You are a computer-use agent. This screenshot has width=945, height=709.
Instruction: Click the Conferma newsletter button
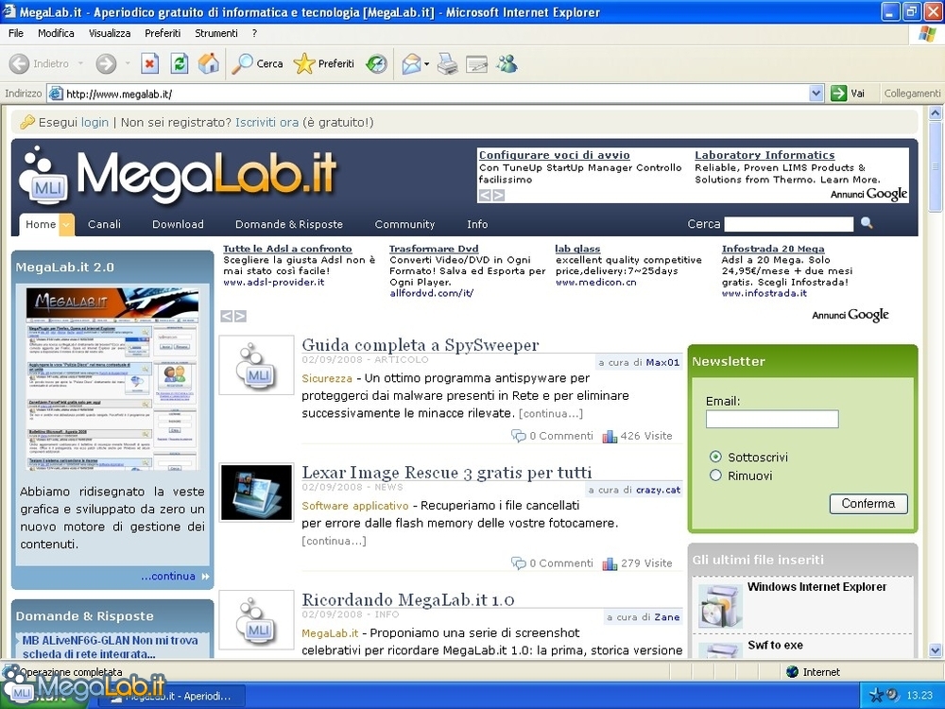point(868,504)
